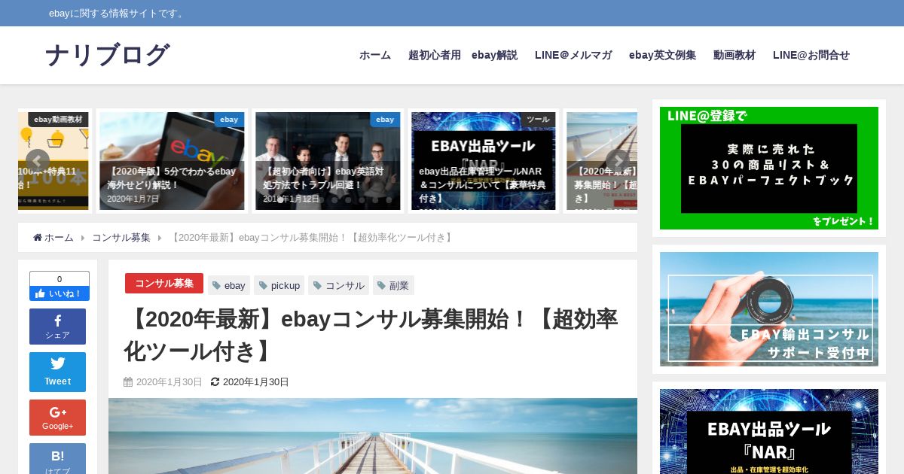Open the EBAY出品ツール NAR sidebar banner

point(769,431)
